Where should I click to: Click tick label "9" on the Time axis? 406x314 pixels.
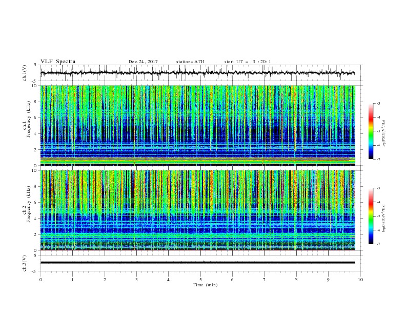pyautogui.click(x=328, y=280)
